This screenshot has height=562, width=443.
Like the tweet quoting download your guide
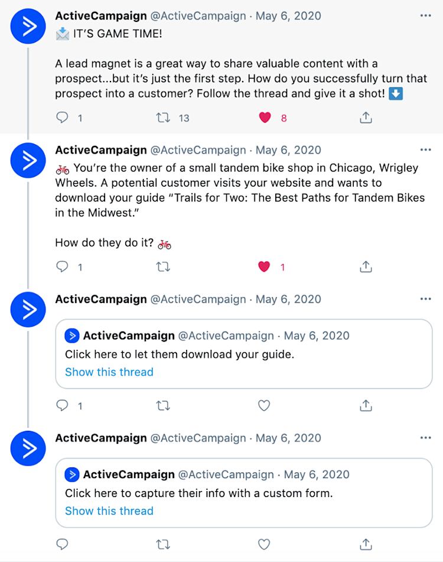click(x=264, y=405)
